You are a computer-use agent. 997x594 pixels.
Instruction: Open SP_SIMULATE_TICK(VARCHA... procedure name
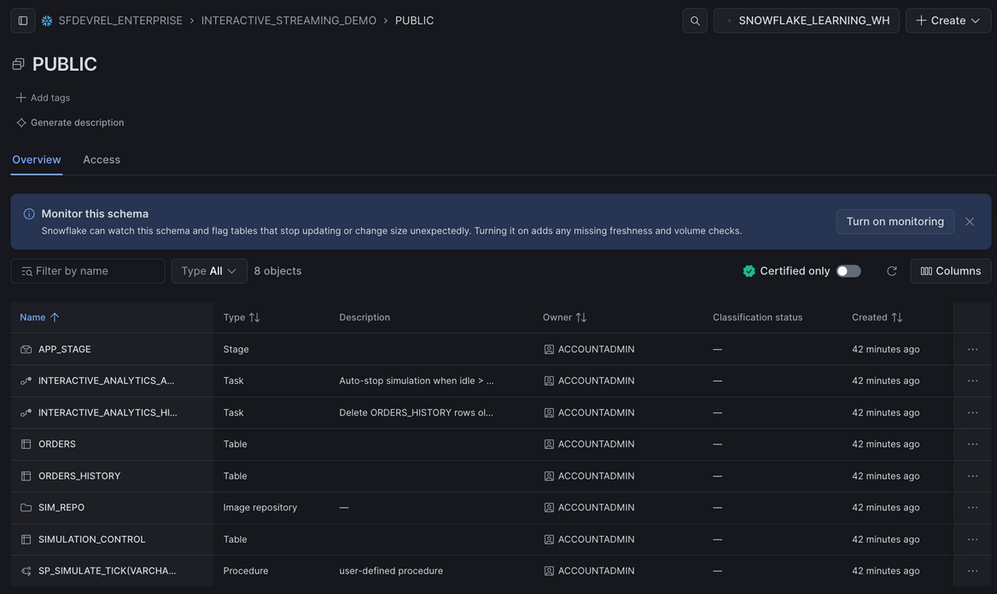[107, 571]
